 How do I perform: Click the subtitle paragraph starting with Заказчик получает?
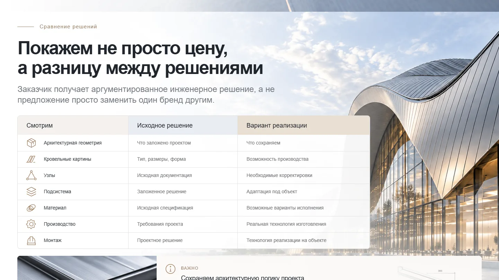tap(146, 95)
